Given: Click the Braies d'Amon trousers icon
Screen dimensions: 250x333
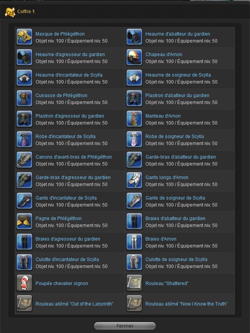Looking at the screenshot, I should click(x=134, y=242).
